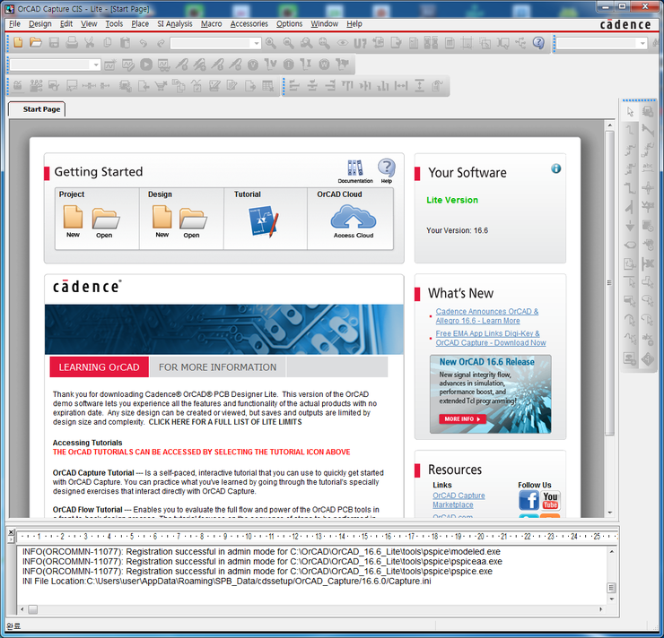Viewport: 664px width, 638px height.
Task: Switch to the FOR MORE INFORMATION tab
Action: point(218,367)
